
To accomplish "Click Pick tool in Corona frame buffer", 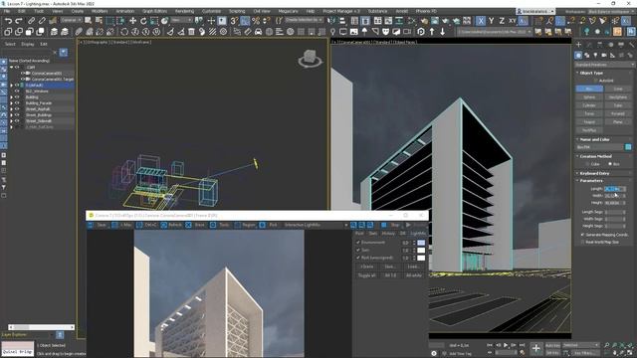I will tap(269, 225).
